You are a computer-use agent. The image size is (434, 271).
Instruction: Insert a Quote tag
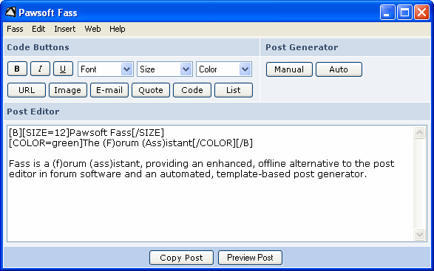151,90
